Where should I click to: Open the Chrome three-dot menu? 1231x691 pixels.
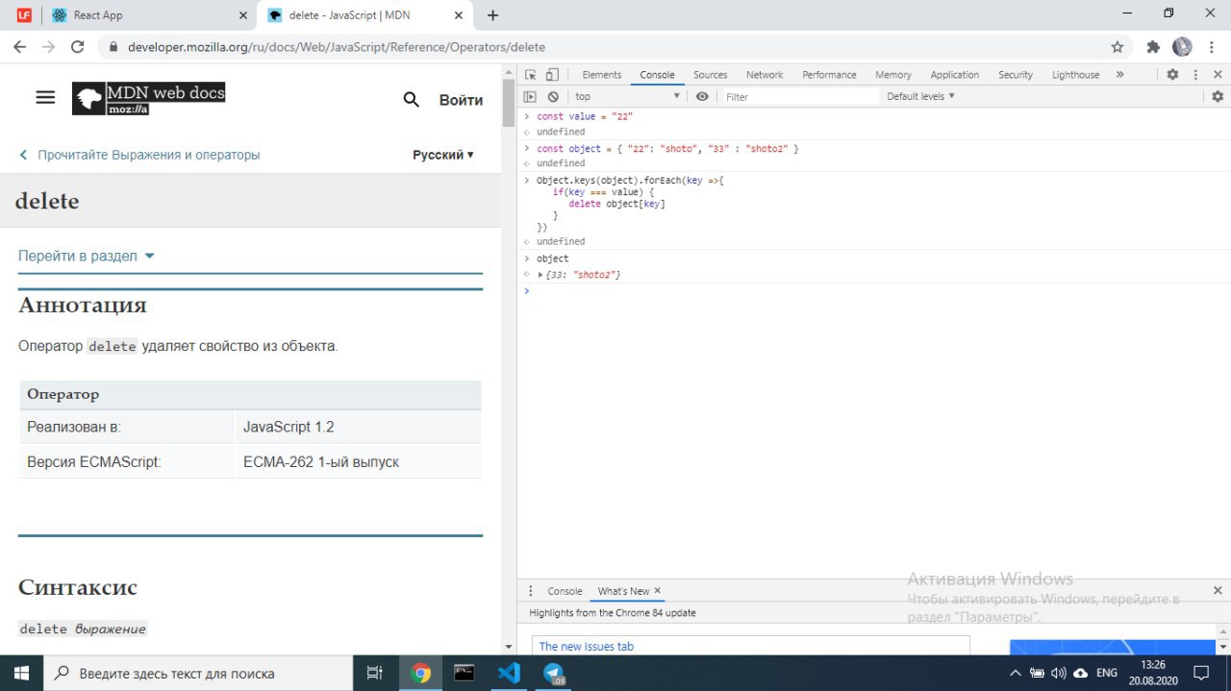pyautogui.click(x=1210, y=47)
